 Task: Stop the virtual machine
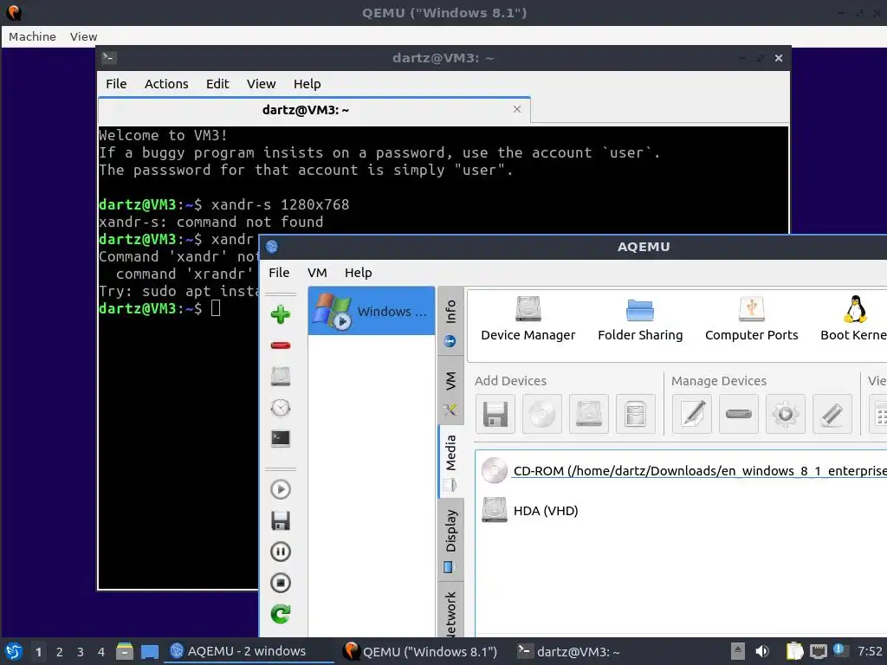[x=281, y=583]
